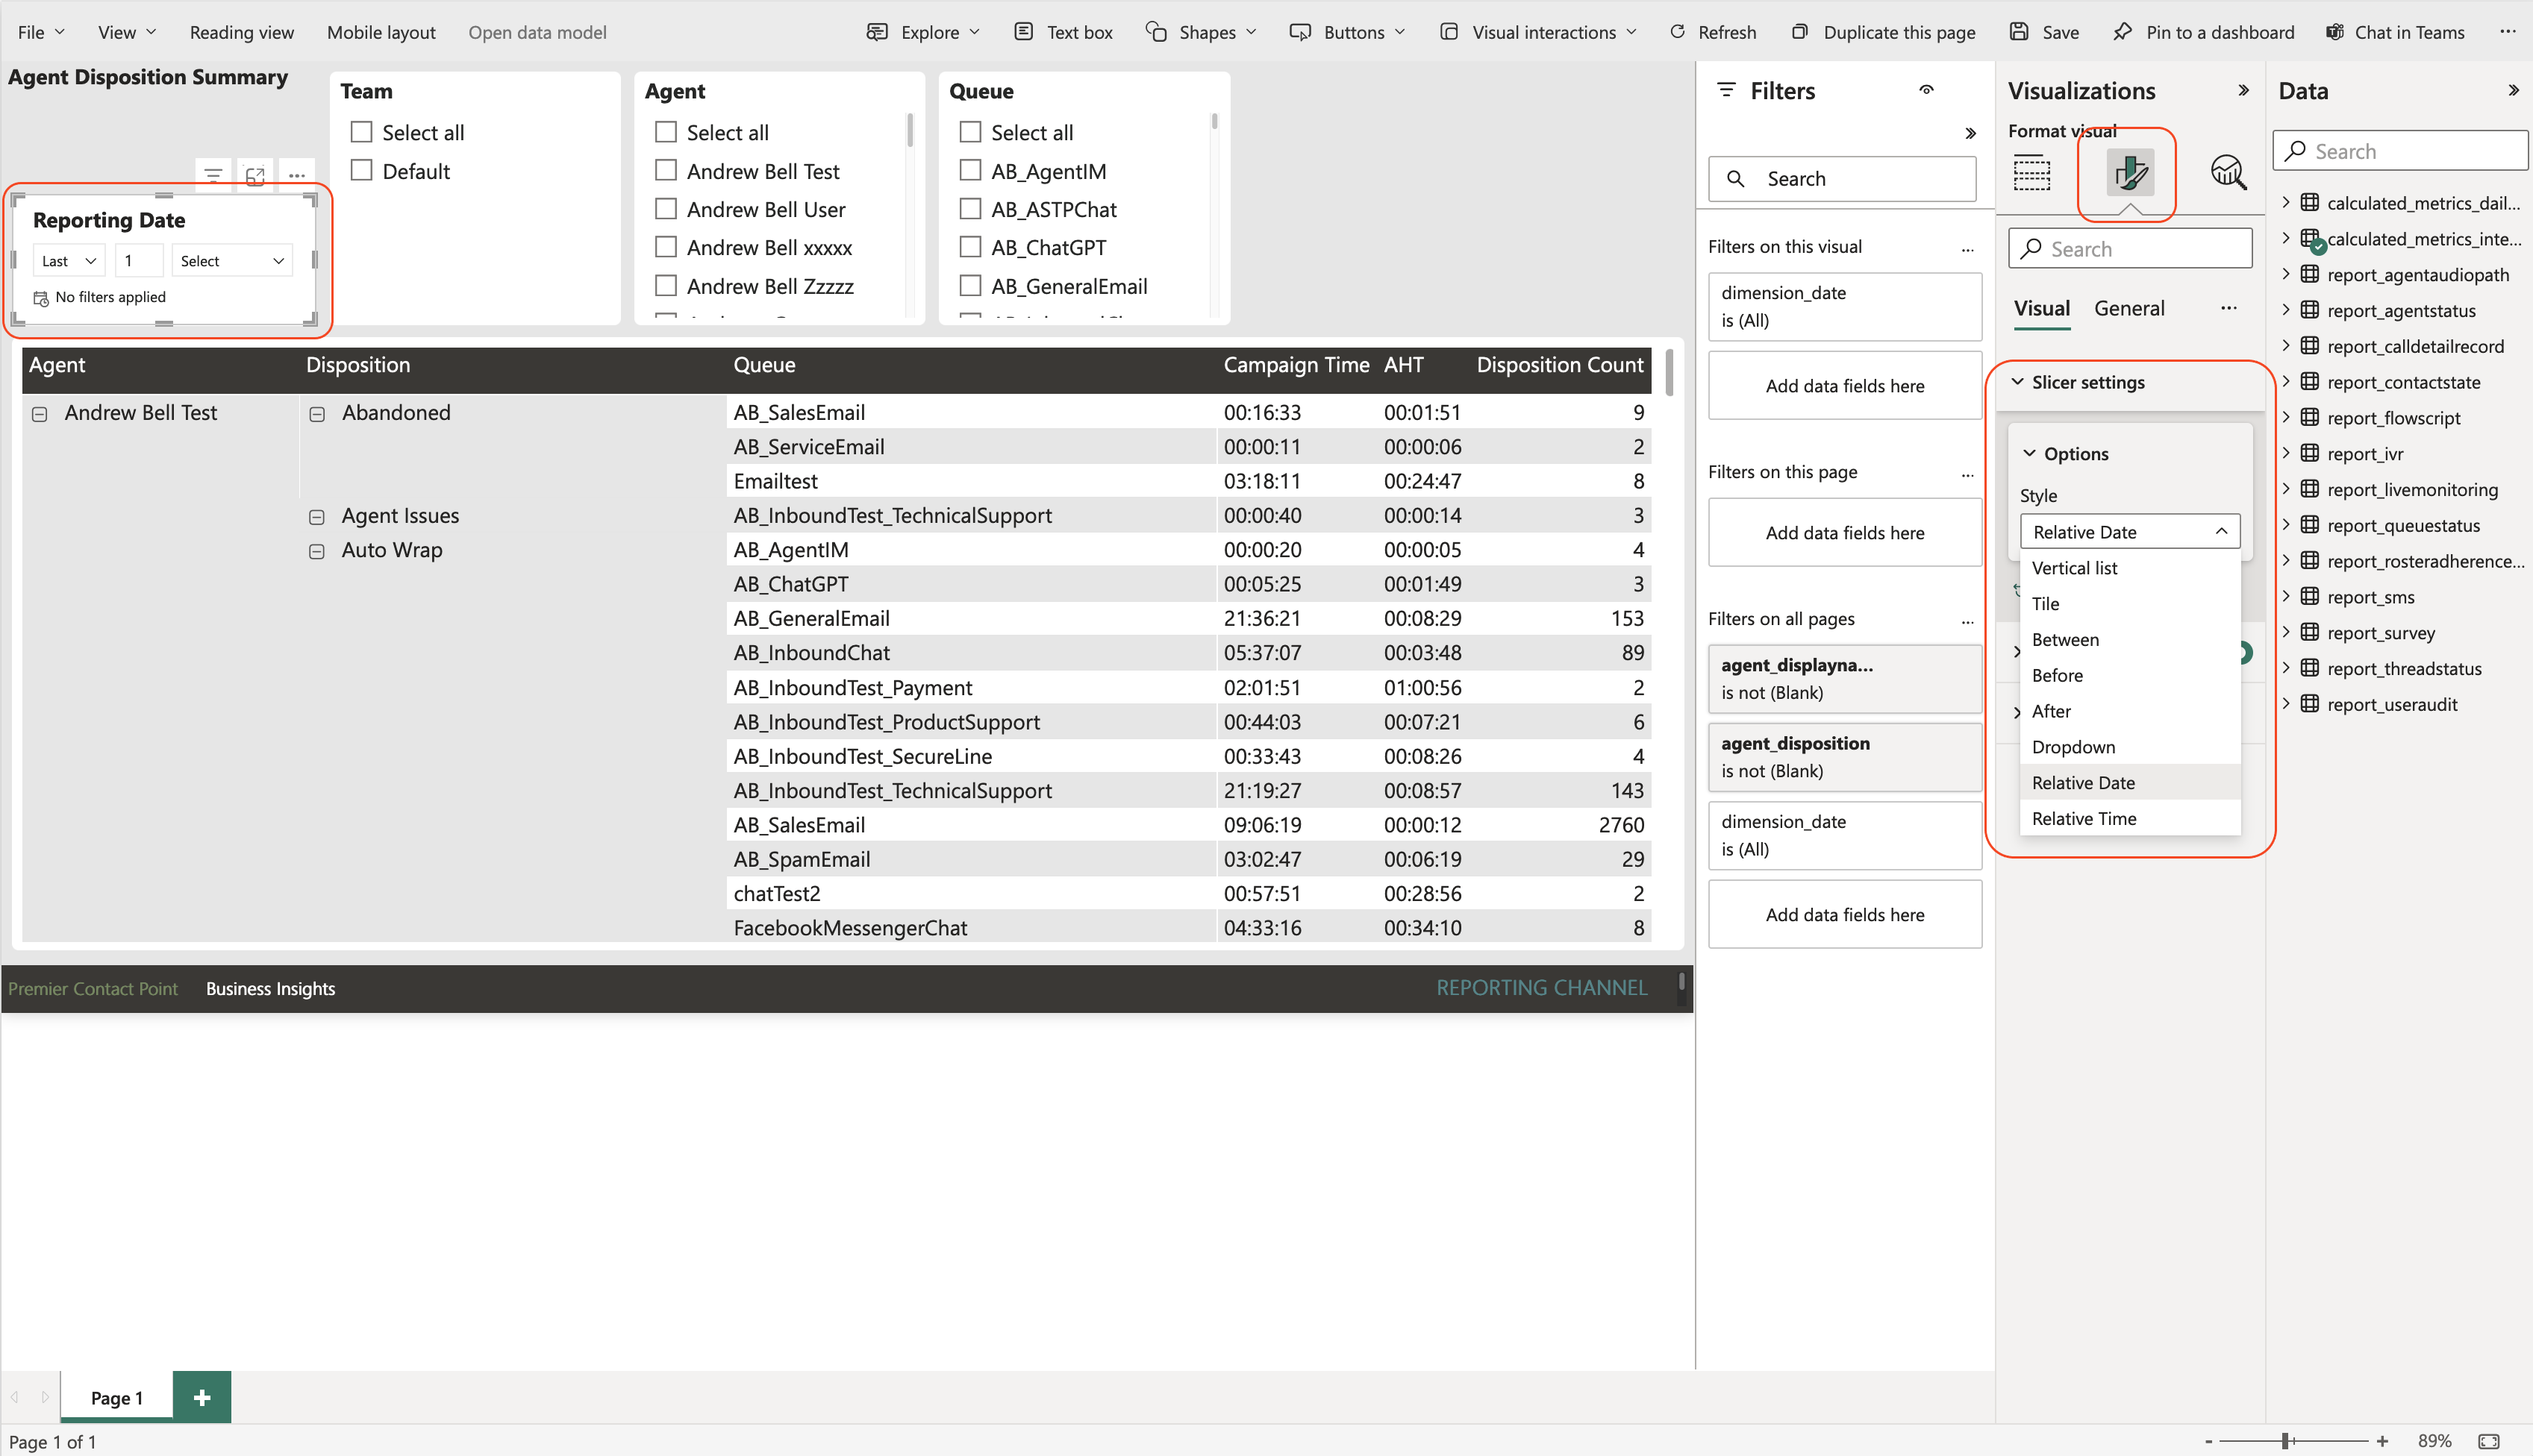Open the View menu
The image size is (2533, 1456).
pos(127,32)
